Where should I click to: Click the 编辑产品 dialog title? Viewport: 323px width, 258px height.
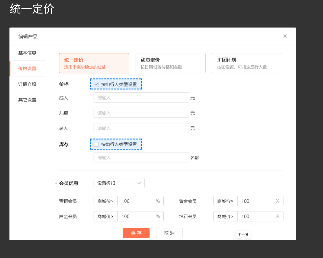[28, 37]
